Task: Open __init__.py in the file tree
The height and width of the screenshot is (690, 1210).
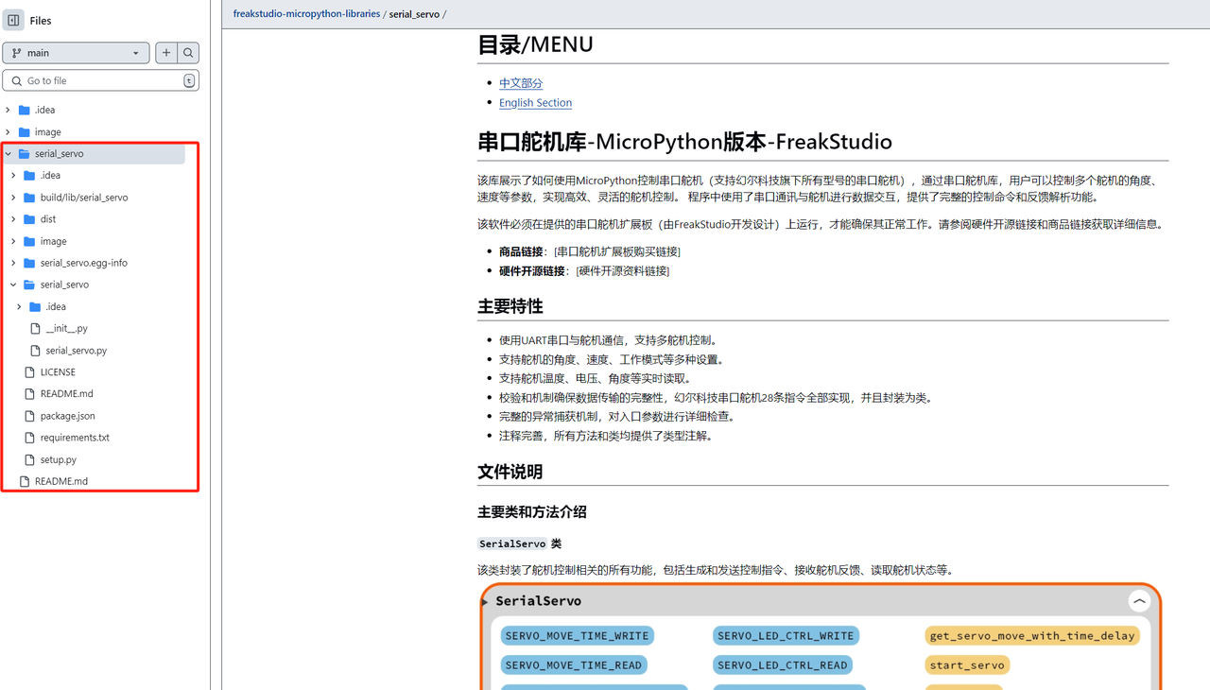Action: [x=67, y=328]
